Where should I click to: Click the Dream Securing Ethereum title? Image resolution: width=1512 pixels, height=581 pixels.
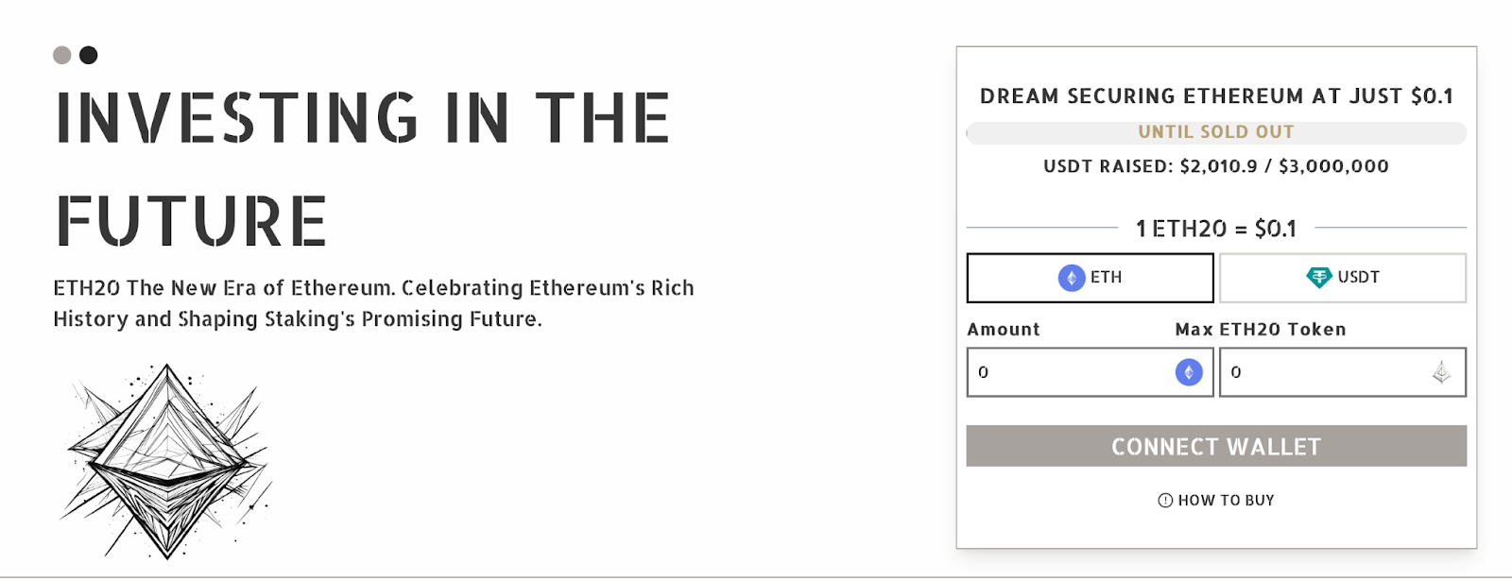tap(1216, 96)
